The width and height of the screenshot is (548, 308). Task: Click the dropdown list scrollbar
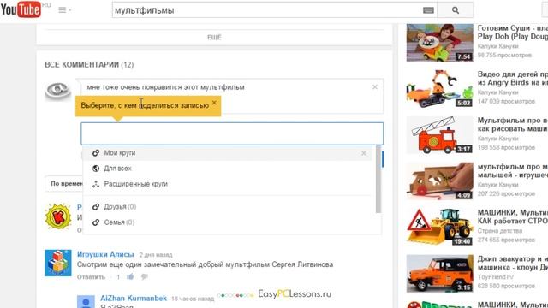[378, 179]
